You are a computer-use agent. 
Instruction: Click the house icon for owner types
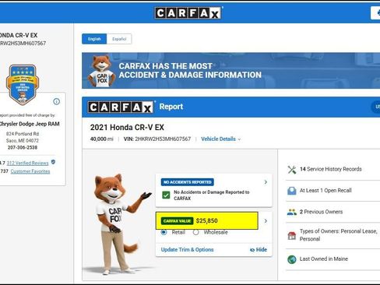point(292,235)
